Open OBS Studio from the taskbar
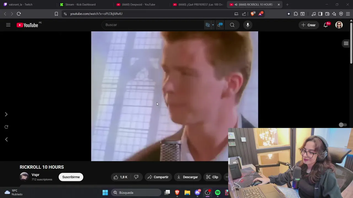The width and height of the screenshot is (353, 198). (x=208, y=193)
